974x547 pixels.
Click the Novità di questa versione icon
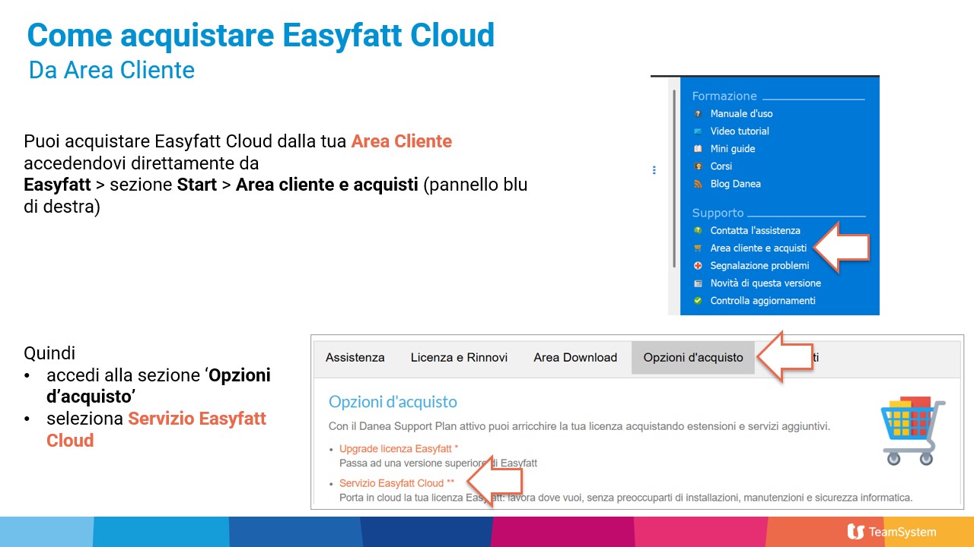click(698, 283)
